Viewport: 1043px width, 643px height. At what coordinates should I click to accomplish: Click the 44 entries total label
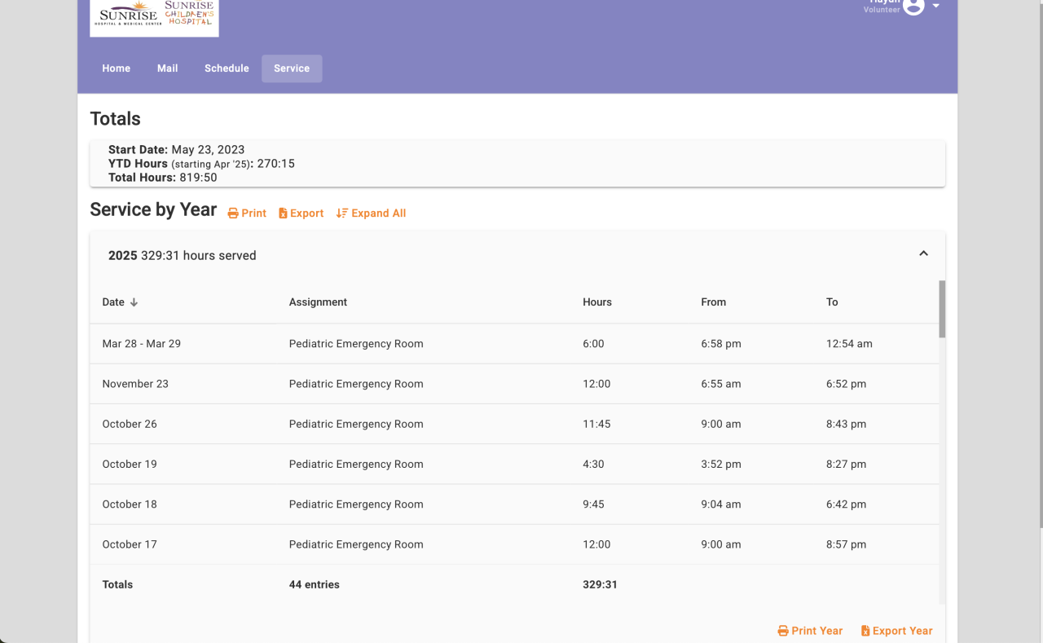315,584
